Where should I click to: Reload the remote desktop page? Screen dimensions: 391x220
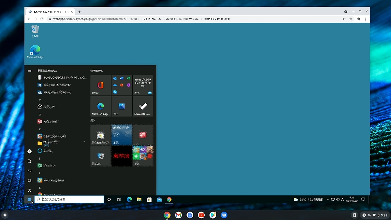(x=42, y=19)
